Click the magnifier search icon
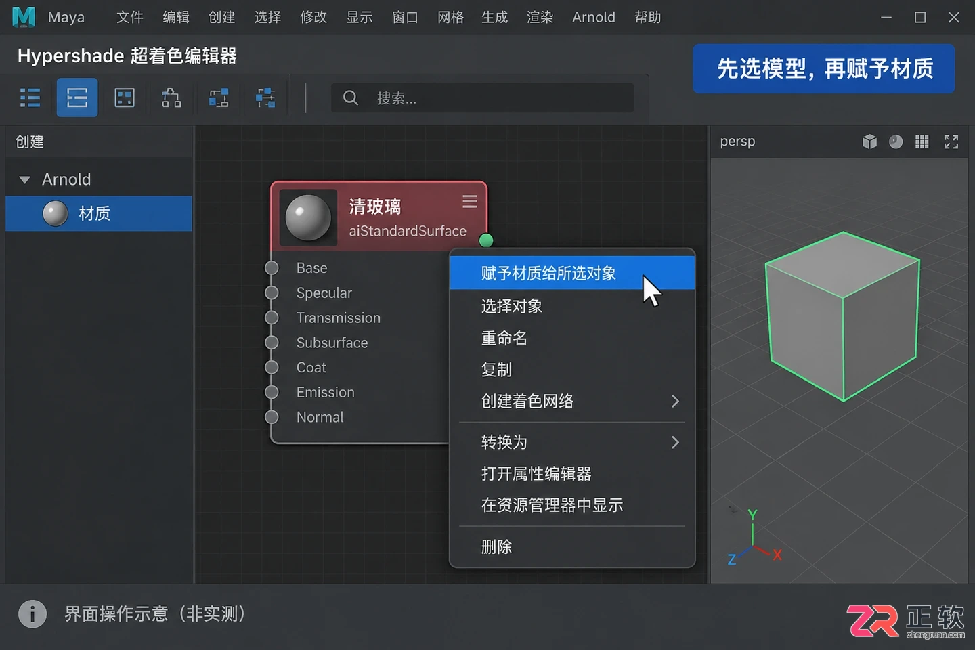This screenshot has width=975, height=650. pos(351,98)
